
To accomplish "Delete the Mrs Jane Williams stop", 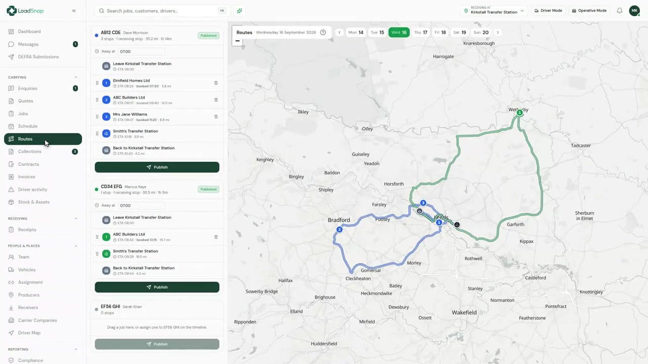I will pyautogui.click(x=216, y=117).
